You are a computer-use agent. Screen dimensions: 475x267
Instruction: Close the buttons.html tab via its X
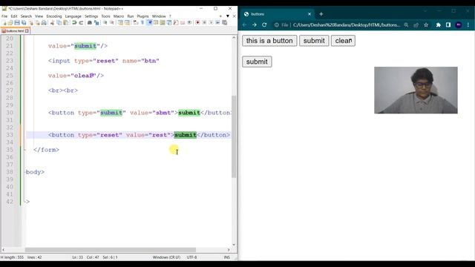tap(27, 31)
